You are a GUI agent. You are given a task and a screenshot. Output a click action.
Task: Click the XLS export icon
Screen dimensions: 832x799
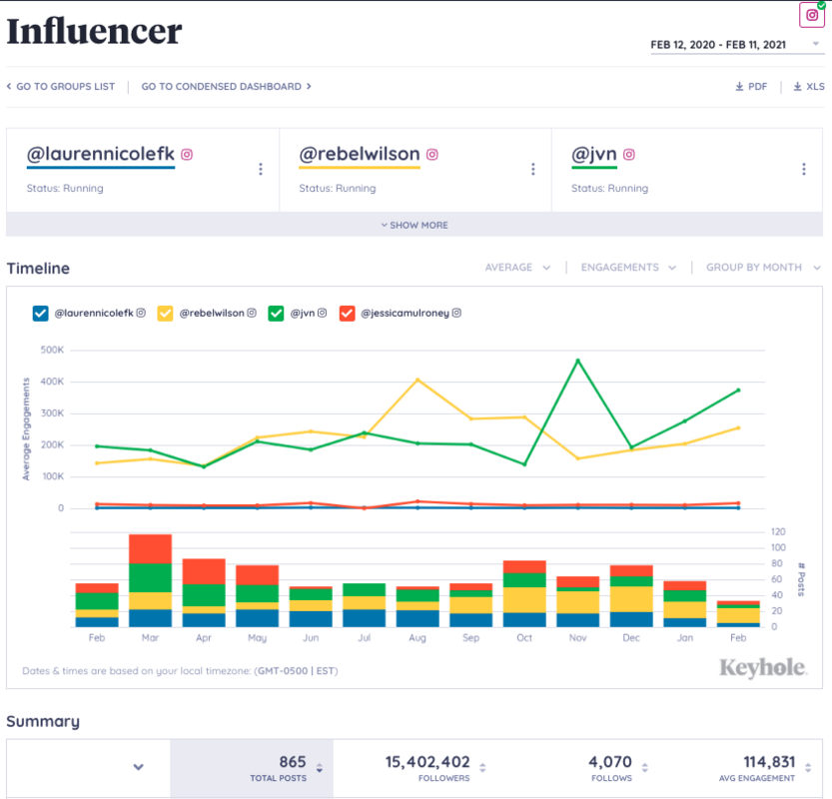796,87
